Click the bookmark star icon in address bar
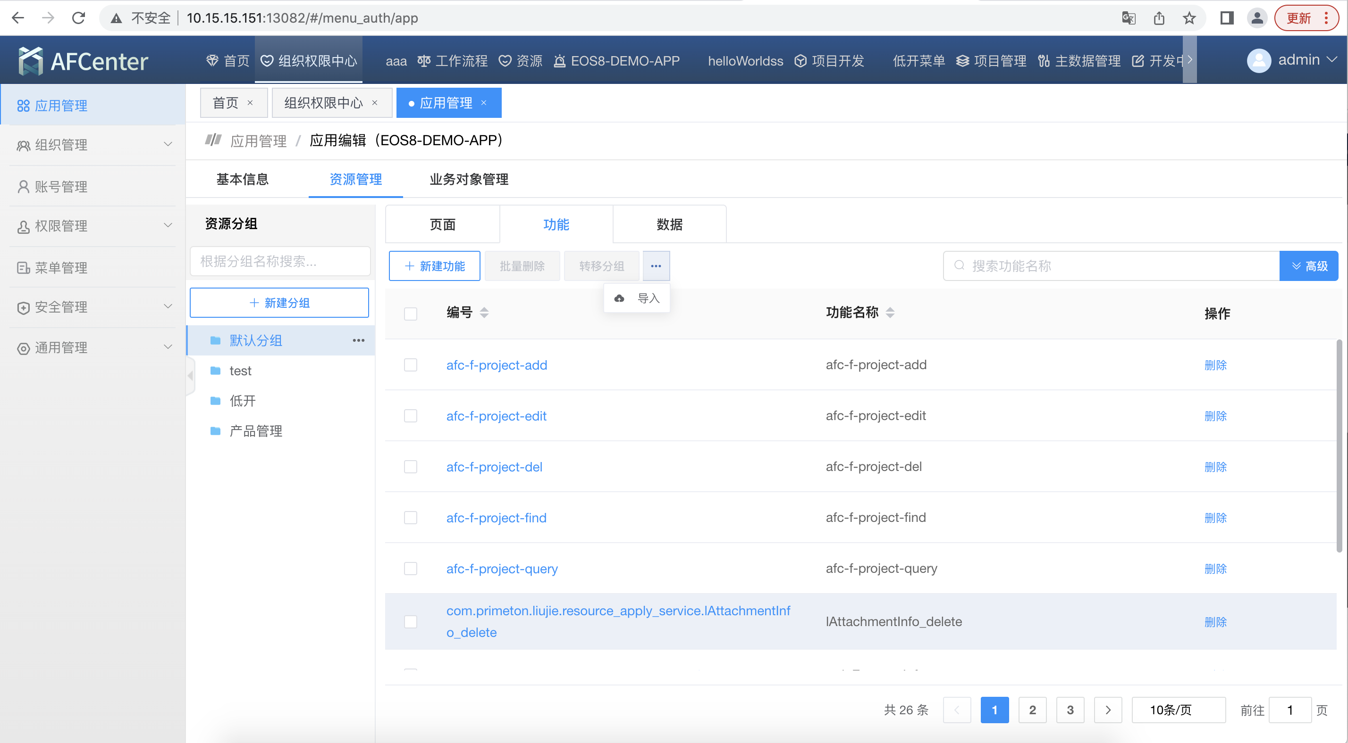This screenshot has width=1348, height=743. (1189, 18)
